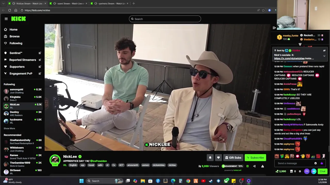
Task: Click the HELL CHAT quick emote
Action: (318, 156)
